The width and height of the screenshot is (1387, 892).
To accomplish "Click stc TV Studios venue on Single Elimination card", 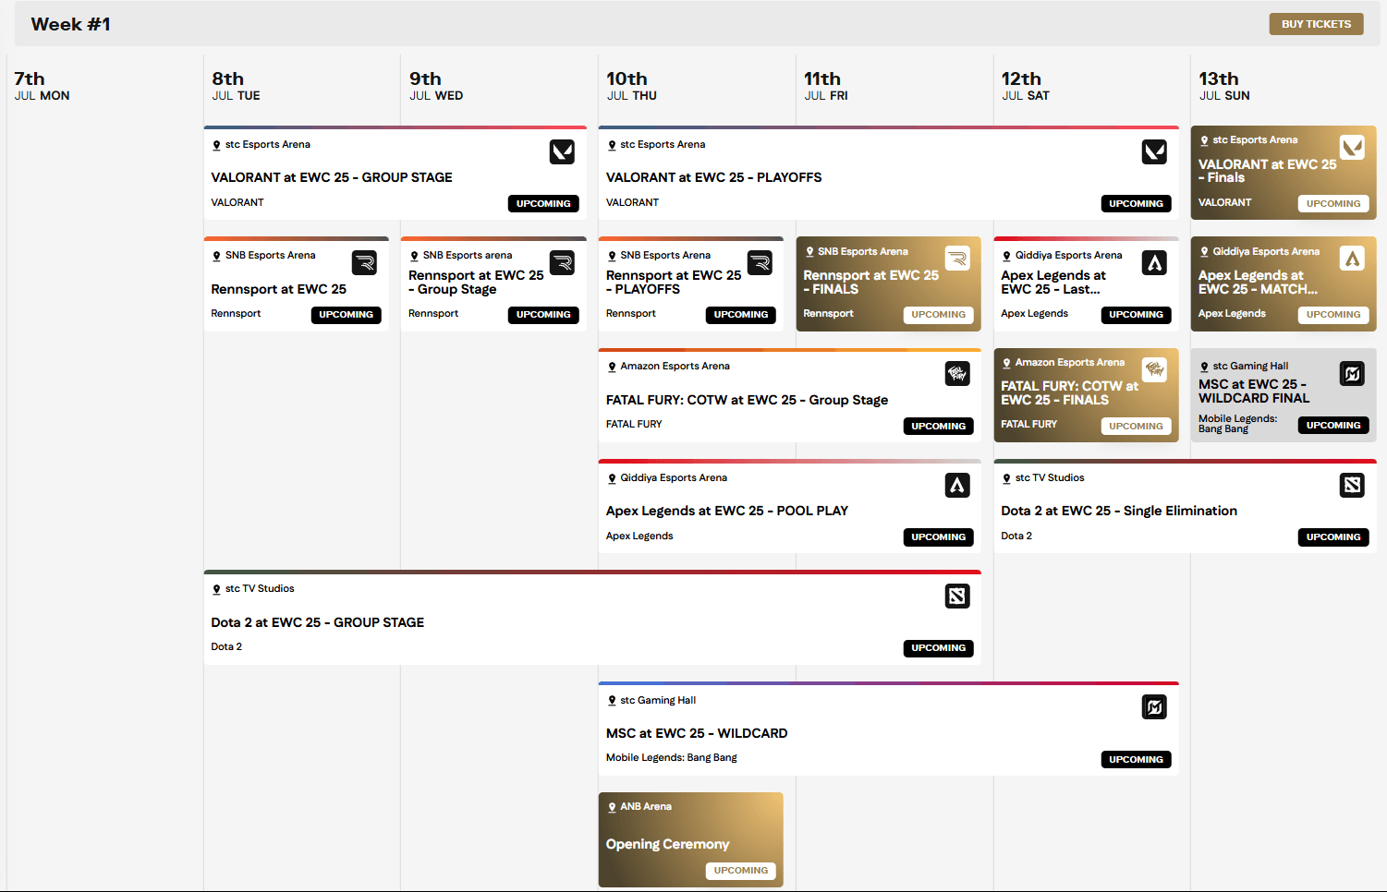I will [1050, 477].
